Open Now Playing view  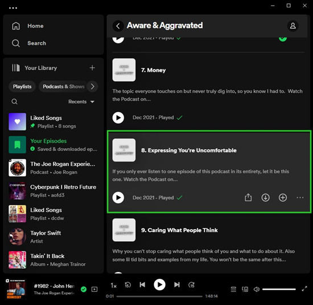pos(94,289)
